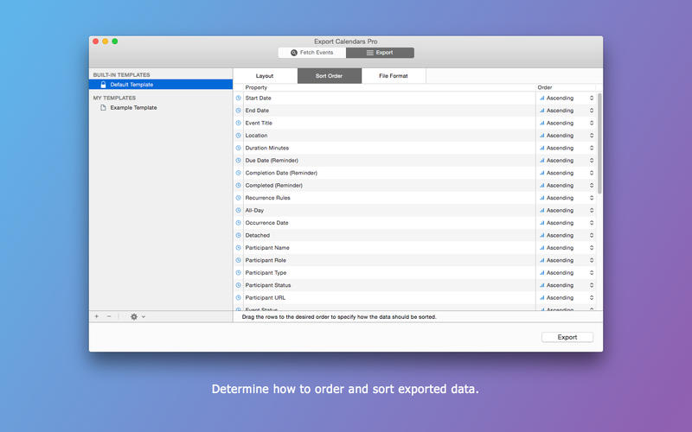Viewport: 692px width, 432px height.
Task: Click the document icon of Example Template
Action: (x=103, y=107)
